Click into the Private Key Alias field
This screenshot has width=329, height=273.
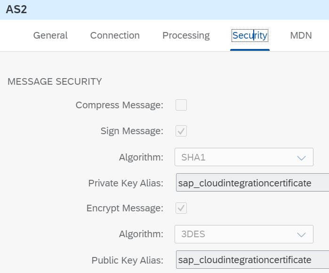(x=252, y=183)
